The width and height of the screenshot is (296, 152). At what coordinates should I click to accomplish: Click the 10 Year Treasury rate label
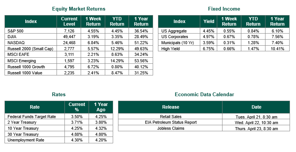coord(22,129)
